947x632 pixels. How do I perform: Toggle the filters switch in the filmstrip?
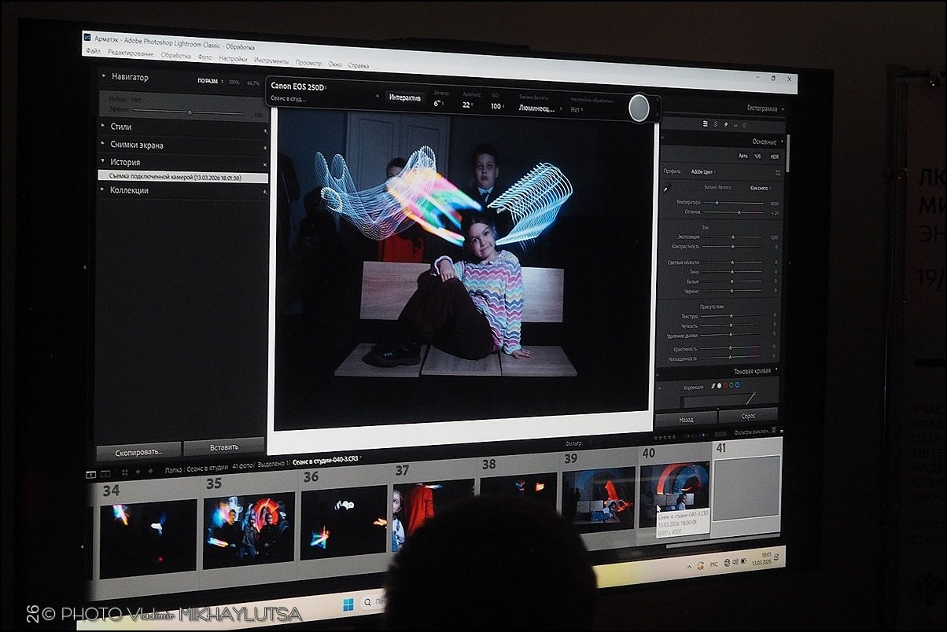click(774, 431)
